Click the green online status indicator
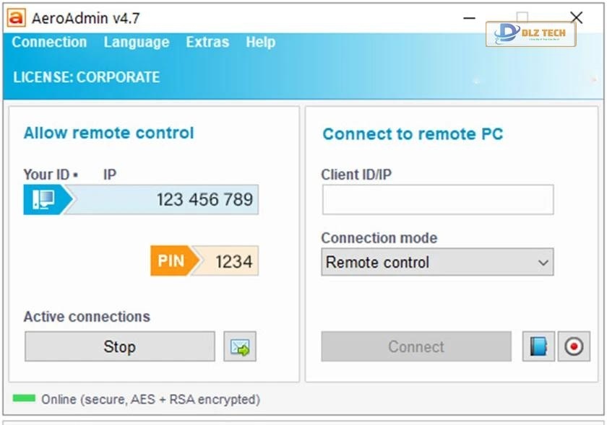This screenshot has height=425, width=607. pos(24,399)
